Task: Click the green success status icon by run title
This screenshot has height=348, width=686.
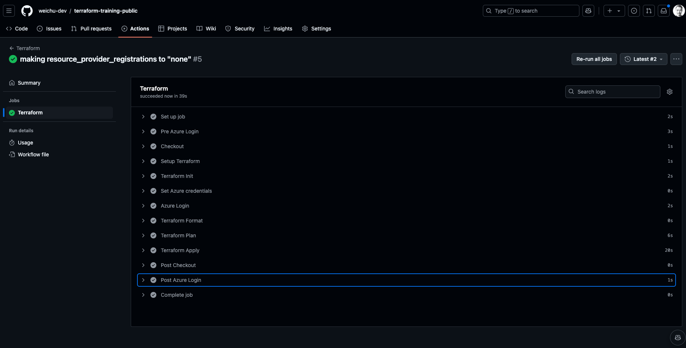Action: 13,59
